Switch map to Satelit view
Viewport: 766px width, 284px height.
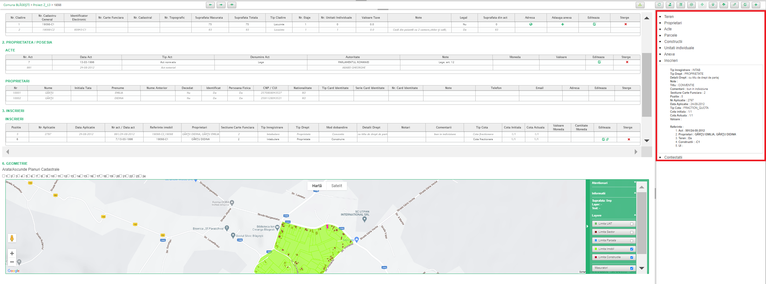coord(337,186)
